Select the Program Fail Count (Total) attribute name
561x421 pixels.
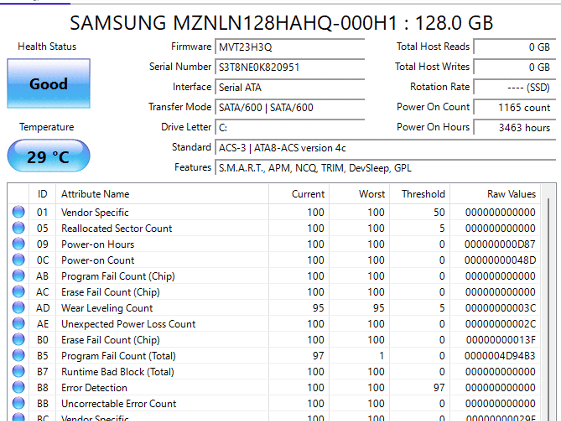118,355
